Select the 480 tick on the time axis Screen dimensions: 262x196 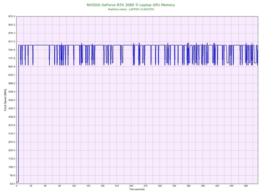coord(246,186)
